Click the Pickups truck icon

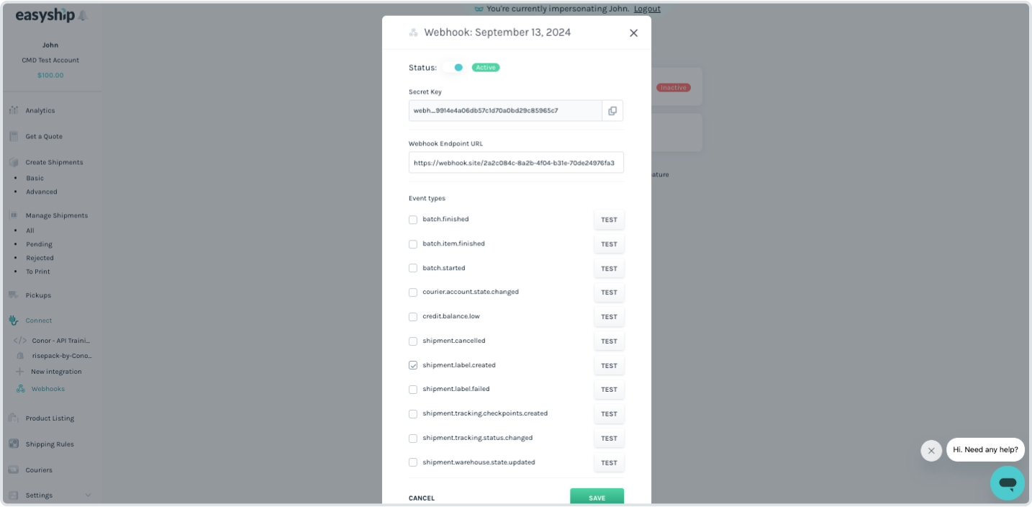click(x=14, y=295)
